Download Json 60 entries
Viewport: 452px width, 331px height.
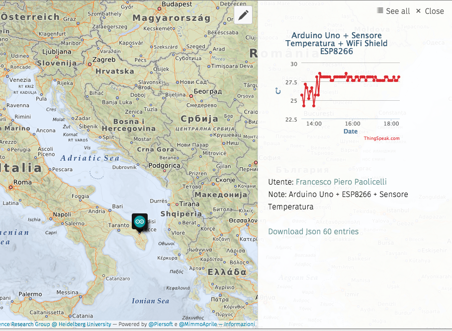[313, 231]
